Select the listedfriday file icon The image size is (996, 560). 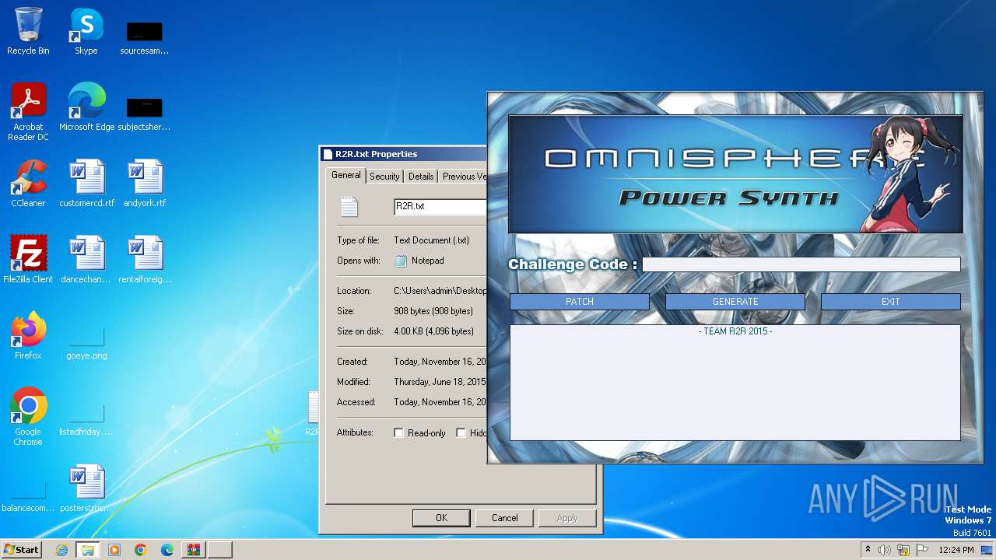(x=86, y=418)
